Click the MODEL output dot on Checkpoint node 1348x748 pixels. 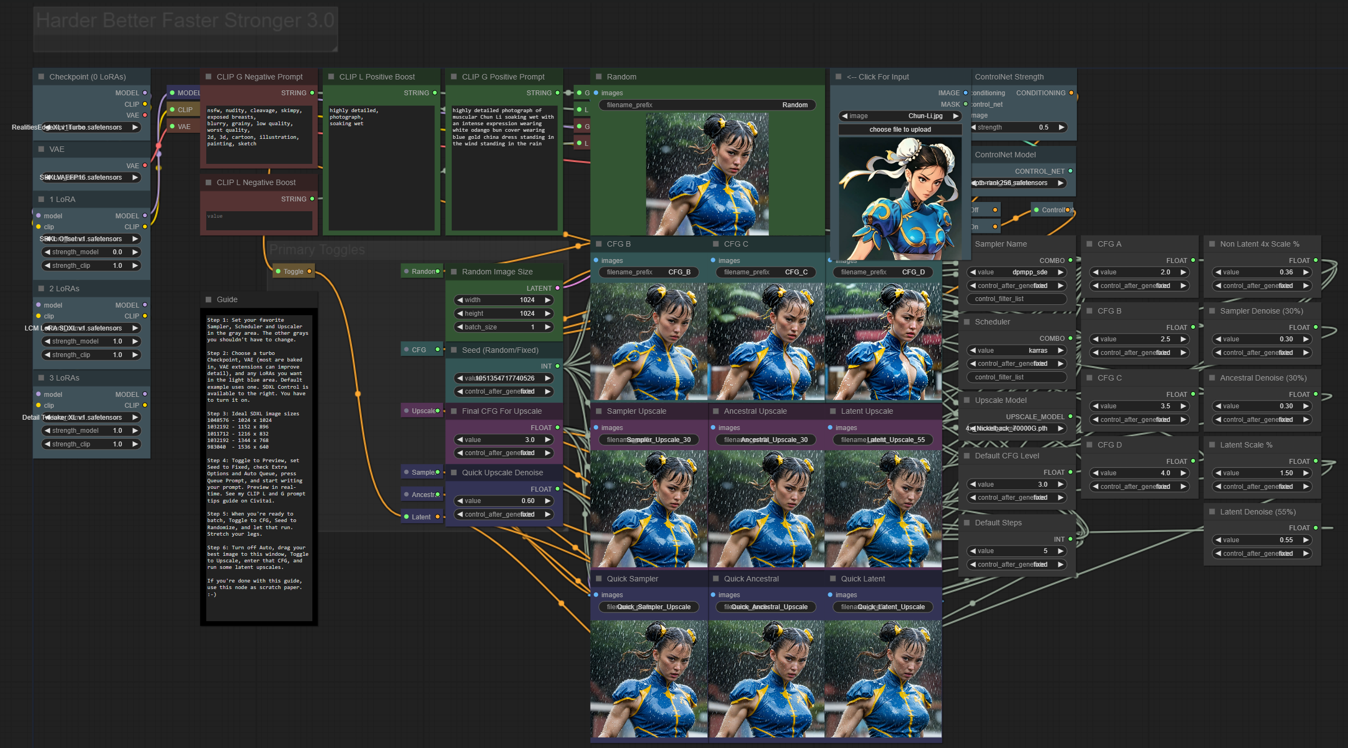(x=145, y=93)
